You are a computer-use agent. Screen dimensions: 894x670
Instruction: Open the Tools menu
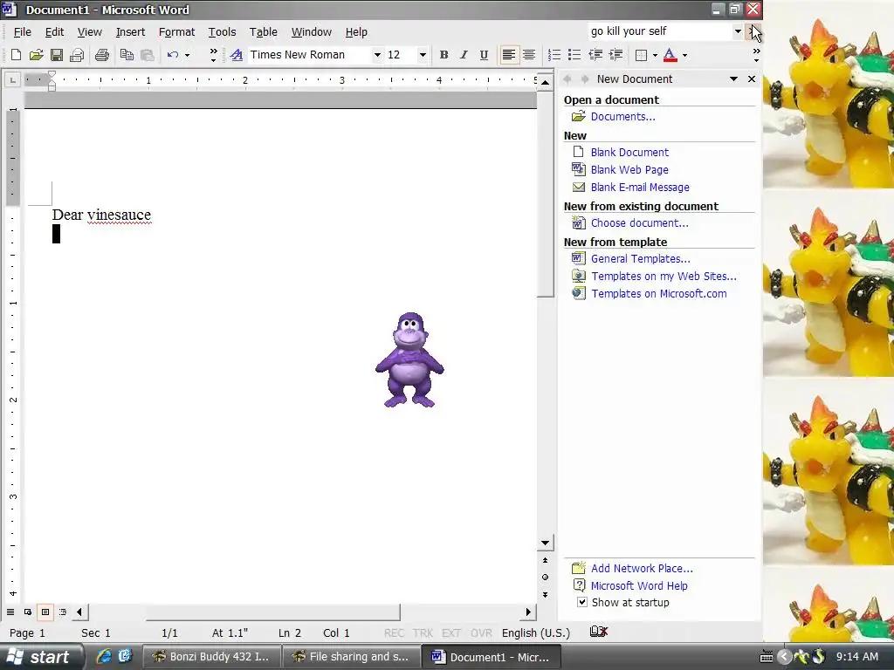(222, 32)
